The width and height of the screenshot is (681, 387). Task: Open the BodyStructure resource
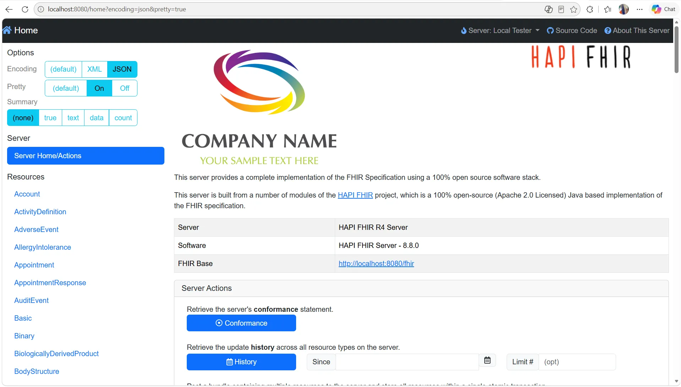point(37,371)
